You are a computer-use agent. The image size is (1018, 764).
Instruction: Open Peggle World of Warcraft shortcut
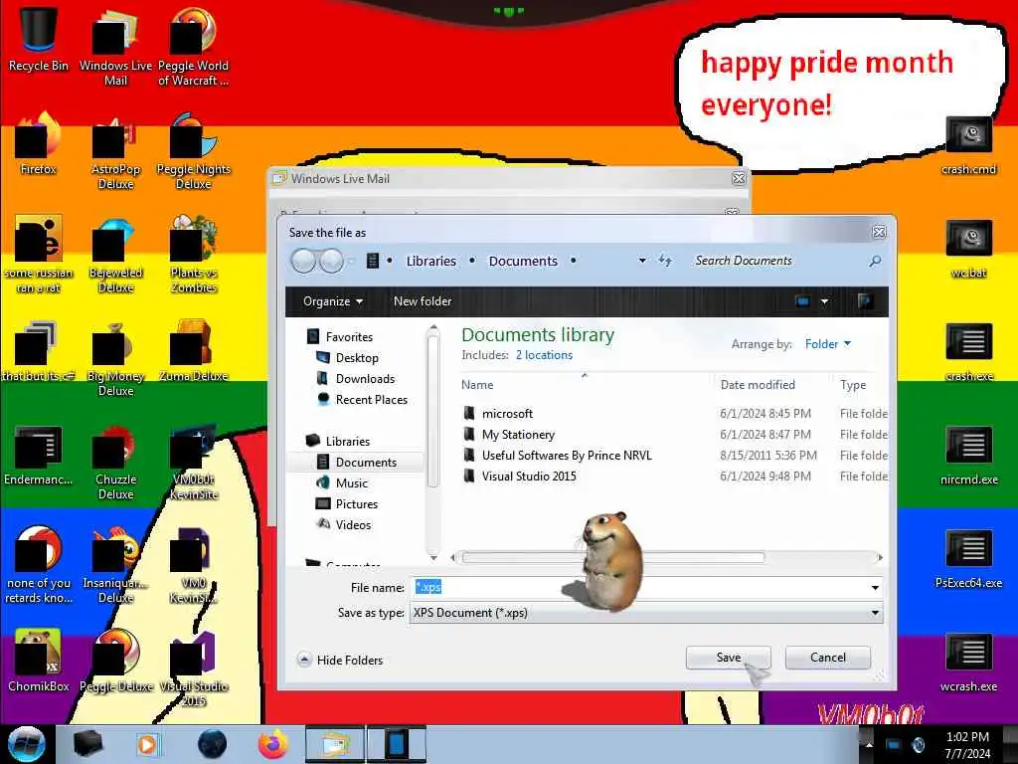click(x=193, y=46)
